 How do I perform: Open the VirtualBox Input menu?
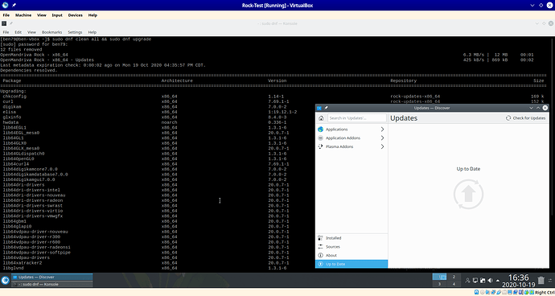[57, 15]
